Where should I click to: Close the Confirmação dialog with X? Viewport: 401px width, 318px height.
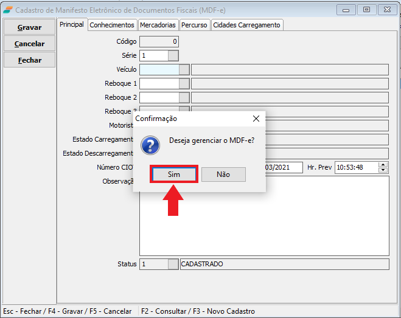pyautogui.click(x=256, y=119)
